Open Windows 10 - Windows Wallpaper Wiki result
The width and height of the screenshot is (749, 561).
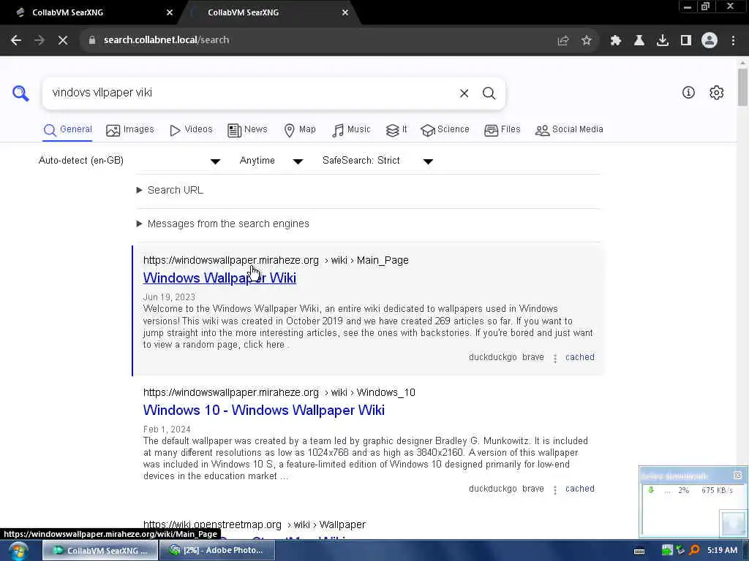[263, 410]
